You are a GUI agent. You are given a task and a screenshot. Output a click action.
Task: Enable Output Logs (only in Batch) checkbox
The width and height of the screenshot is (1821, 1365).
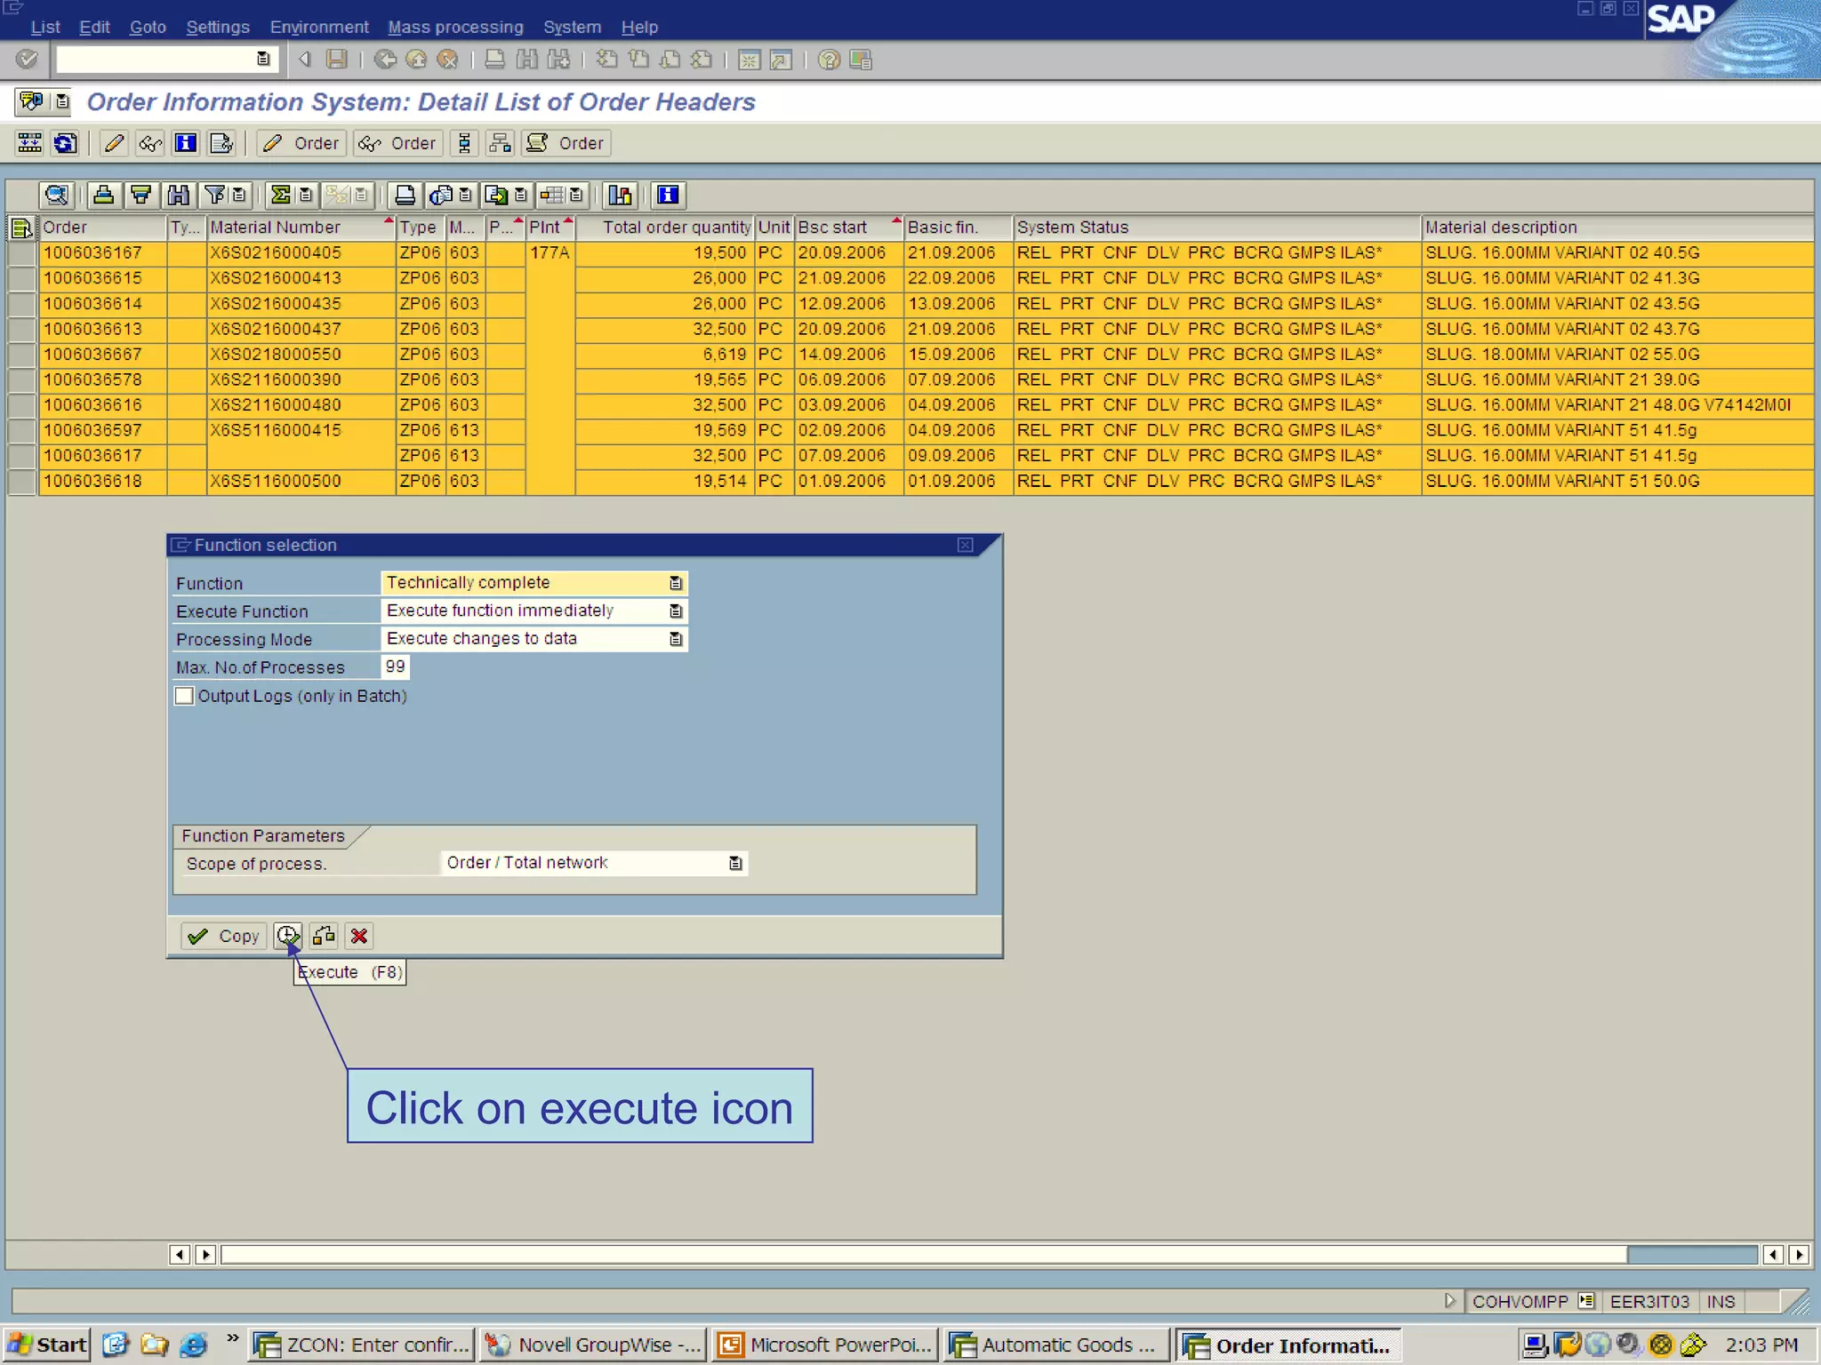184,696
